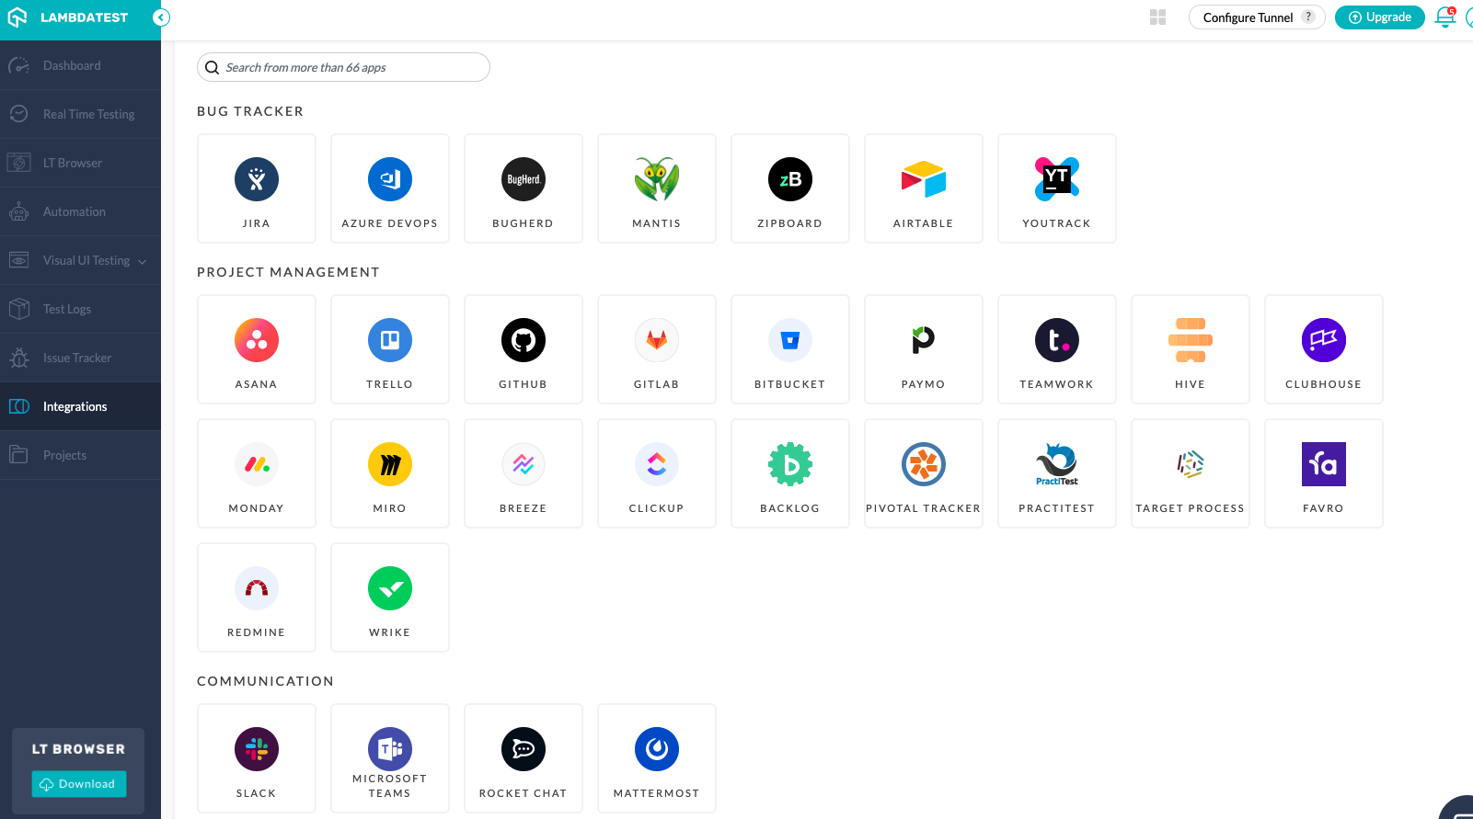Open the Hive integration

1191,349
